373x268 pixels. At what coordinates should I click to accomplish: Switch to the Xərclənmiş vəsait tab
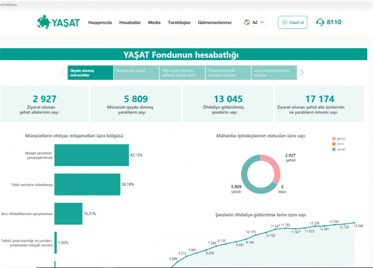(x=136, y=73)
